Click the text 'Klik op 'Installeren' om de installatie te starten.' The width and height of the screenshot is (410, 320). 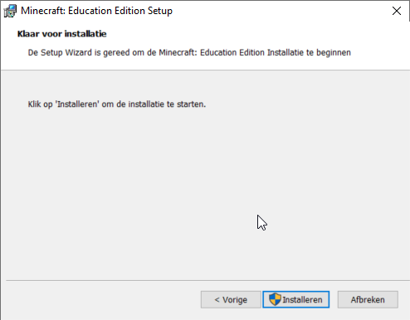point(117,104)
